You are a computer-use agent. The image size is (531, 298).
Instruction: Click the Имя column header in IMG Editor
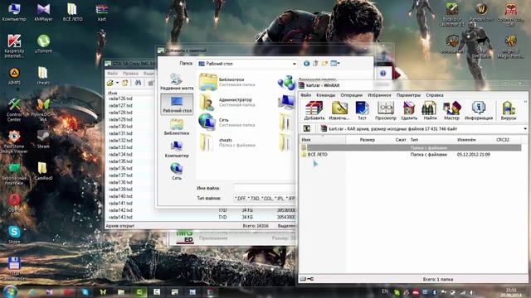(x=113, y=93)
